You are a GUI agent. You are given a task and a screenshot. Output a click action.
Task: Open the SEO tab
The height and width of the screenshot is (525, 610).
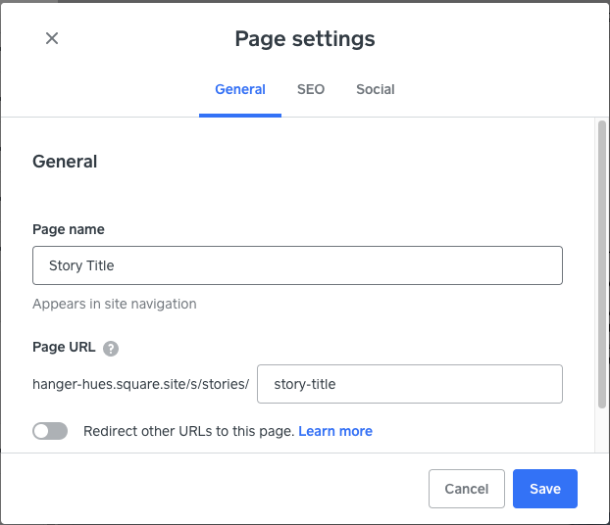311,89
